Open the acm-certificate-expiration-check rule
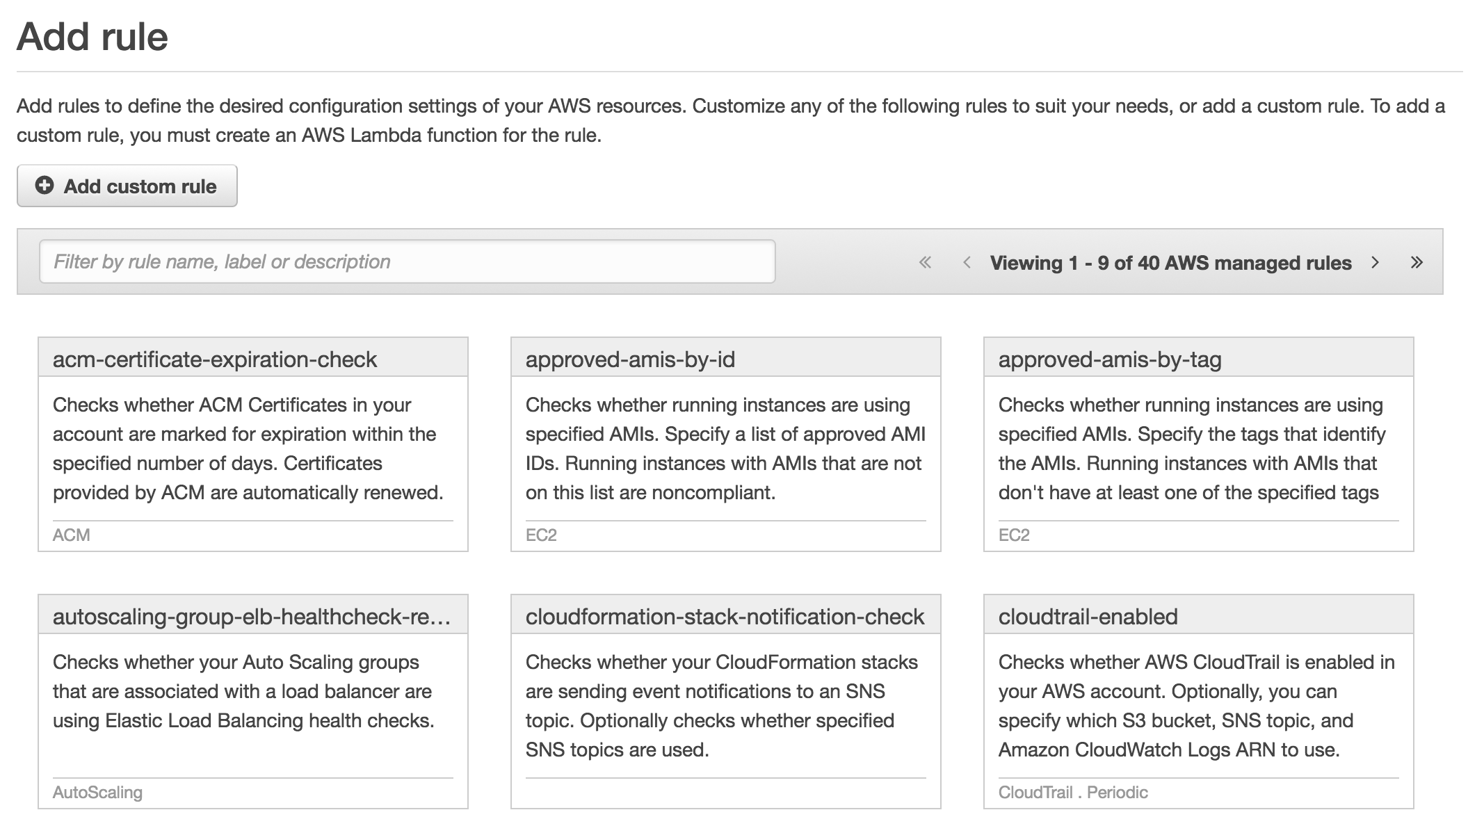The height and width of the screenshot is (826, 1484). [x=215, y=359]
